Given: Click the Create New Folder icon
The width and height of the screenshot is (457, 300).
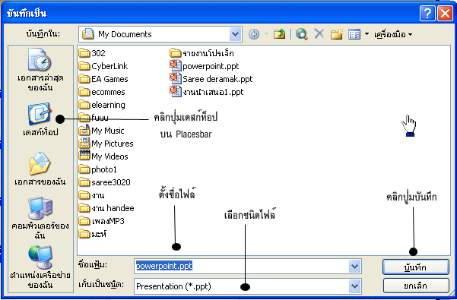Looking at the screenshot, I should [x=336, y=34].
